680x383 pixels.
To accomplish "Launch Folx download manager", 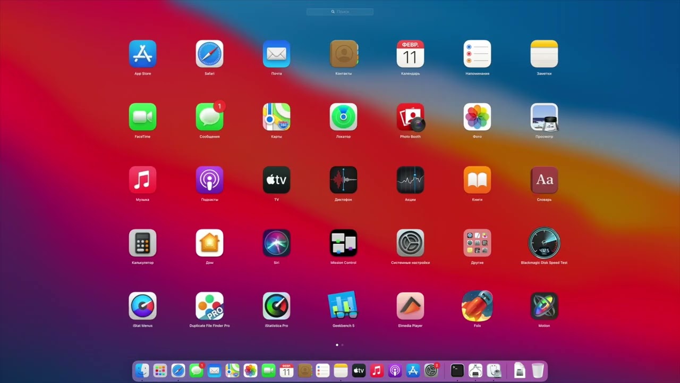I will 477,306.
